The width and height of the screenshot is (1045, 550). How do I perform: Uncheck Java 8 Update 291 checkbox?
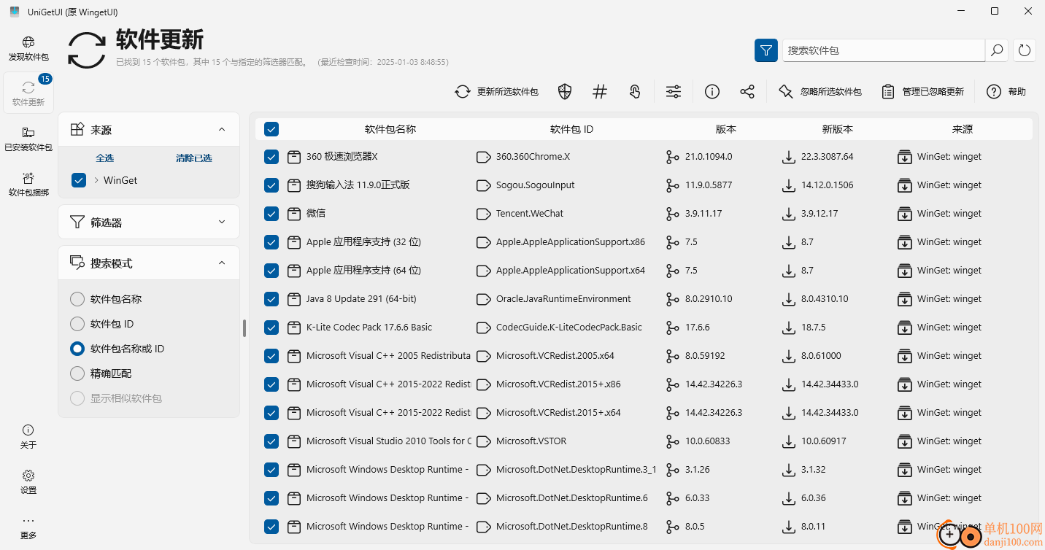271,299
